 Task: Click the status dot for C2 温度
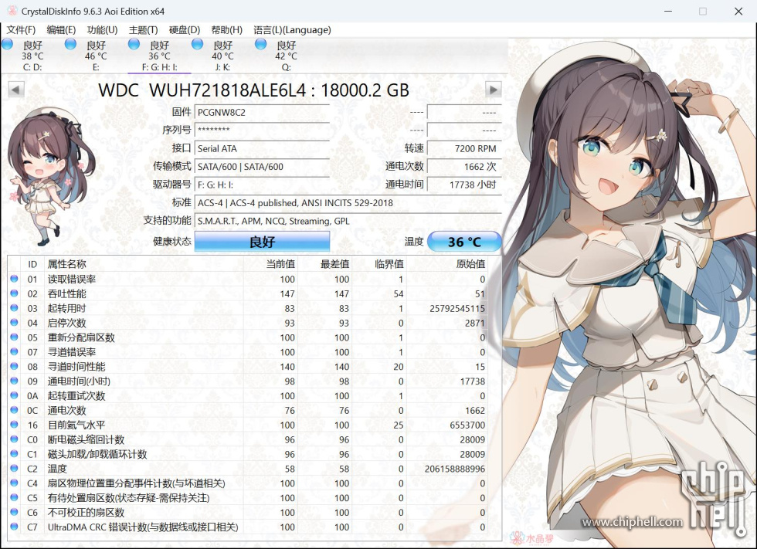pyautogui.click(x=14, y=468)
